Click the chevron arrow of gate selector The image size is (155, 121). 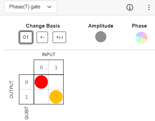click(49, 7)
